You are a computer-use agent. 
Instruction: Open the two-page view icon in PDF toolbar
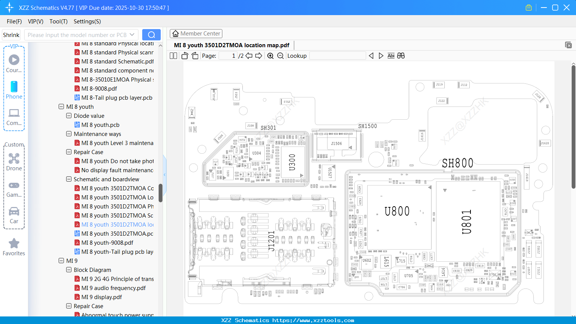[173, 56]
